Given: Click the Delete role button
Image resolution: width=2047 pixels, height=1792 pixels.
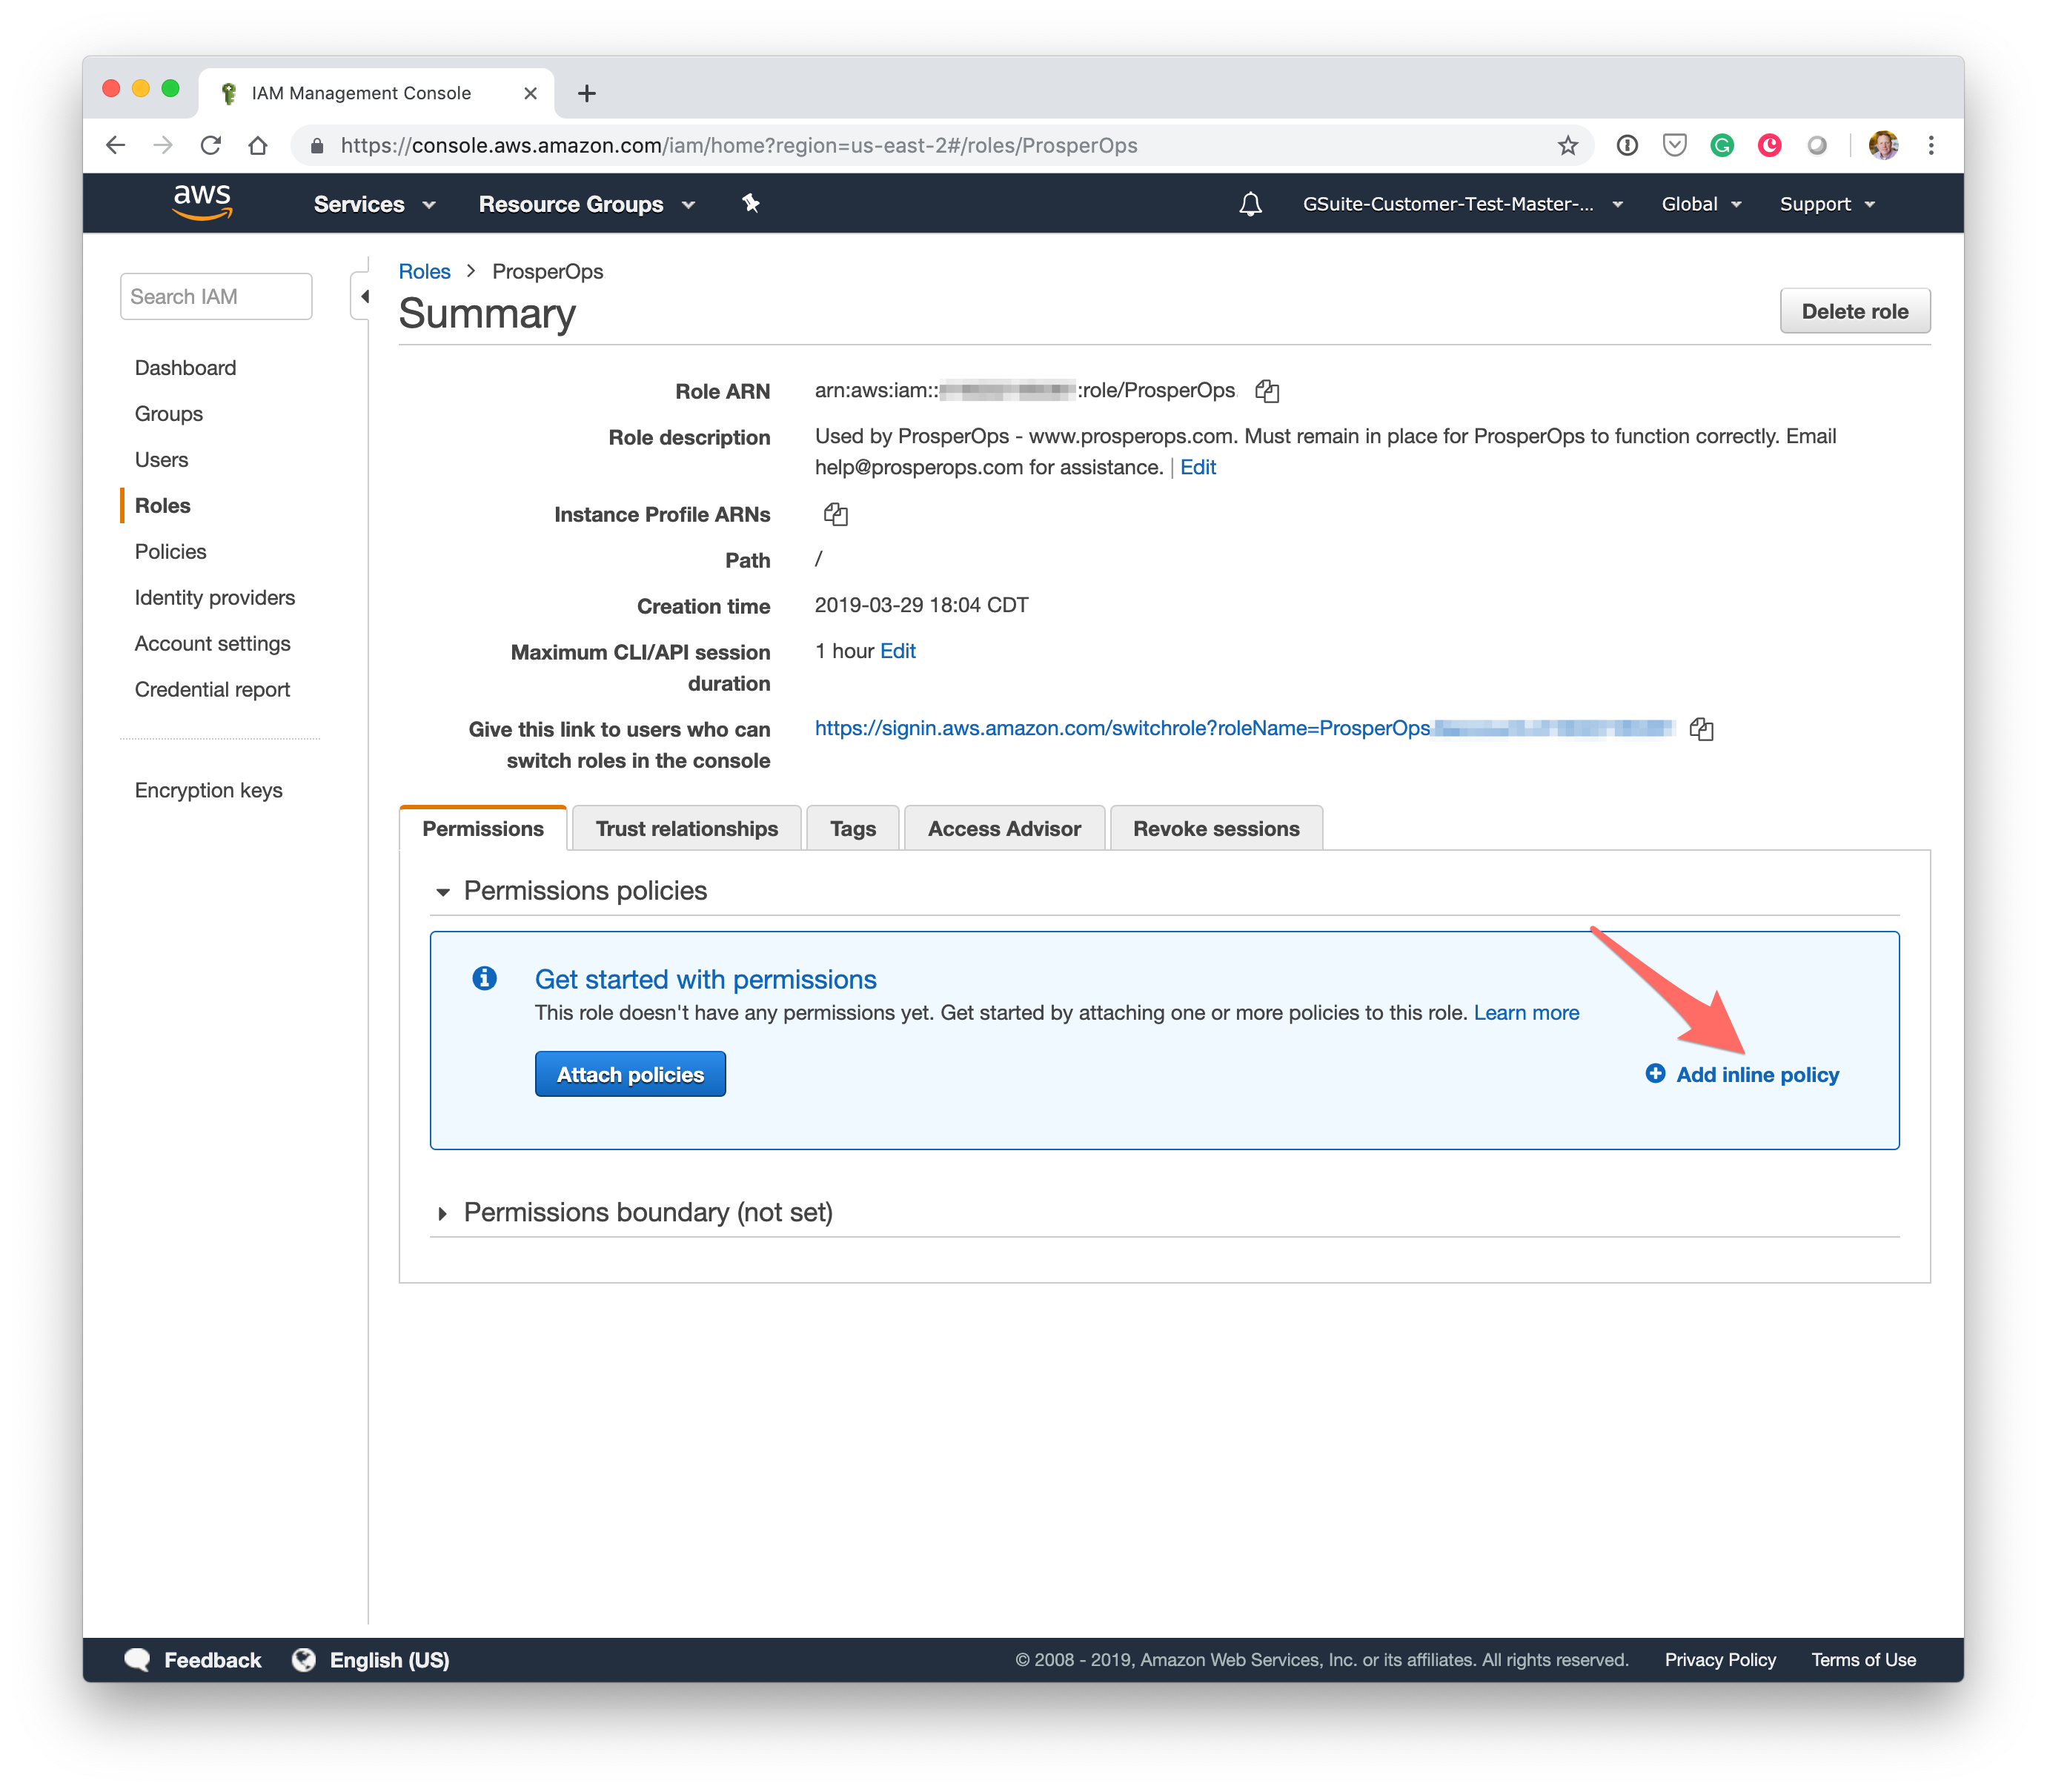Looking at the screenshot, I should 1854,311.
